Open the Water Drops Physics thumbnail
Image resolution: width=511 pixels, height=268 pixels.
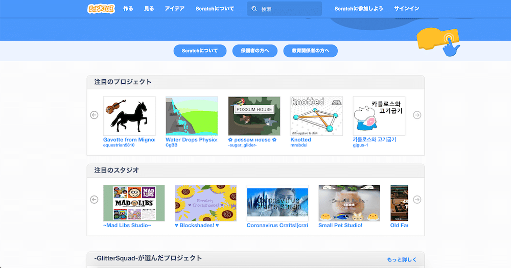[192, 116]
